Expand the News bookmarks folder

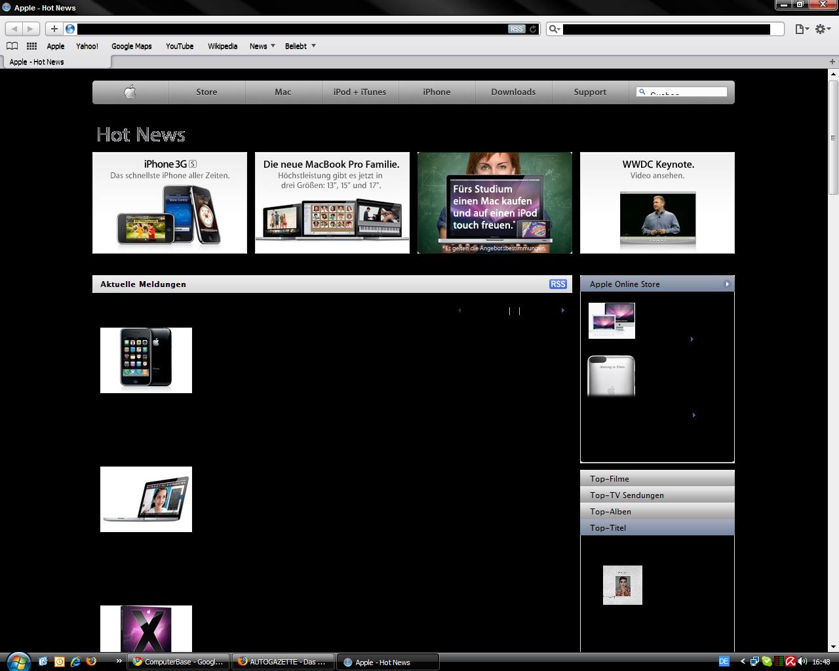(x=262, y=46)
